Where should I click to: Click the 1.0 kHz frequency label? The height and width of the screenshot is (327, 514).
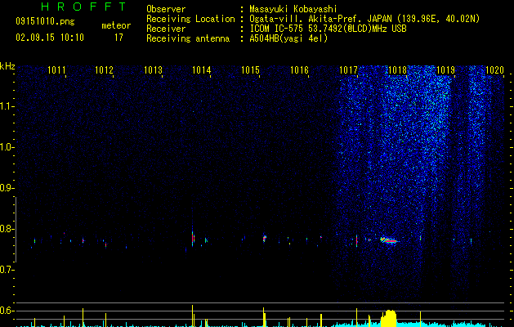[7, 147]
